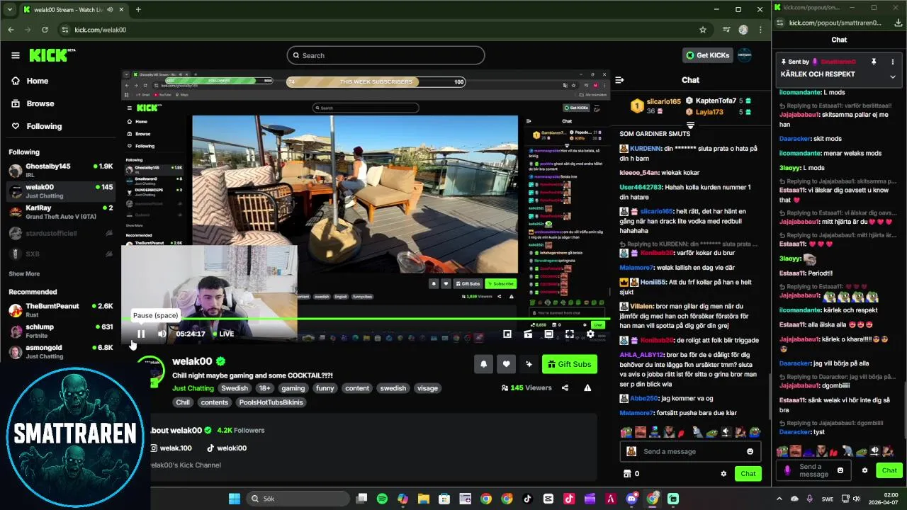The width and height of the screenshot is (907, 510).
Task: Select the PoolsHotTubsBikinis tag
Action: click(271, 402)
